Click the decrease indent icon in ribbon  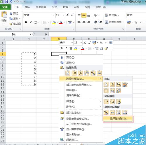point(95,22)
